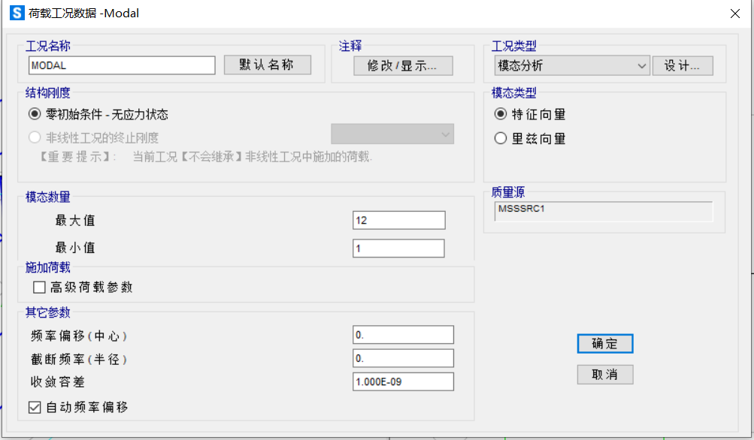The image size is (754, 440).
Task: Click the 频率偏移(中心) value field
Action: pos(402,334)
